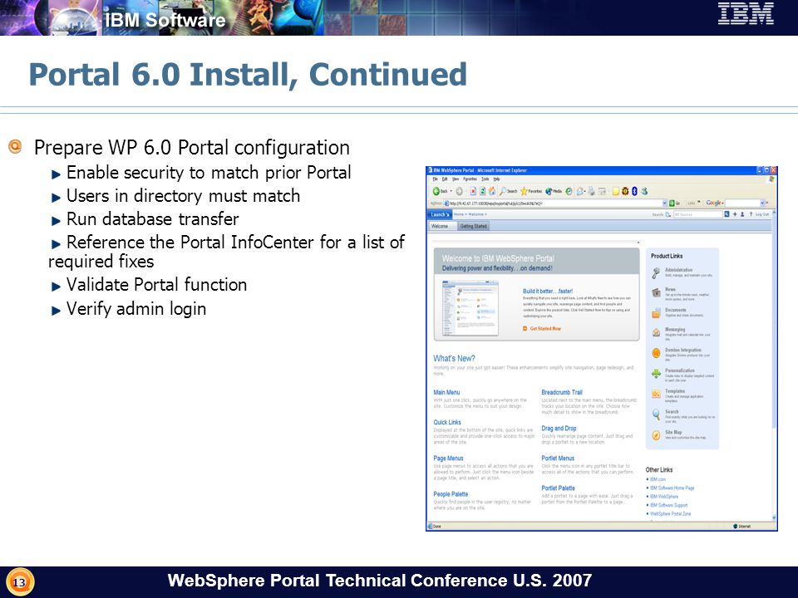The height and width of the screenshot is (598, 798).
Task: Click the Portlet Palette heading link
Action: pos(558,488)
